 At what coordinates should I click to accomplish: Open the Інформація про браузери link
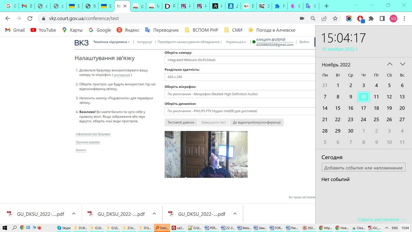93,134
